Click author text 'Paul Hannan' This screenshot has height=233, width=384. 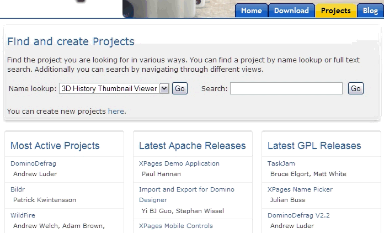161,174
